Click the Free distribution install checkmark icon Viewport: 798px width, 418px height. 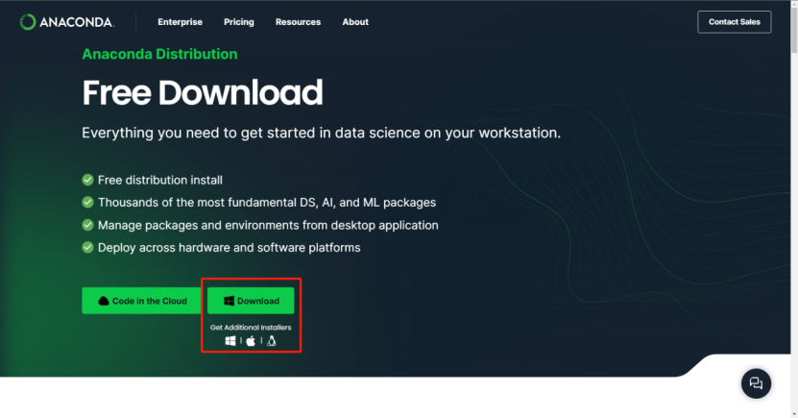tap(87, 180)
